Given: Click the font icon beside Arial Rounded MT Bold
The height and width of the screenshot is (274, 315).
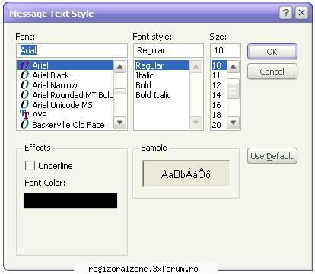Looking at the screenshot, I should pos(25,95).
